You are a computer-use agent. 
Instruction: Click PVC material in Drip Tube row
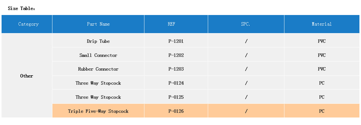click(321, 41)
